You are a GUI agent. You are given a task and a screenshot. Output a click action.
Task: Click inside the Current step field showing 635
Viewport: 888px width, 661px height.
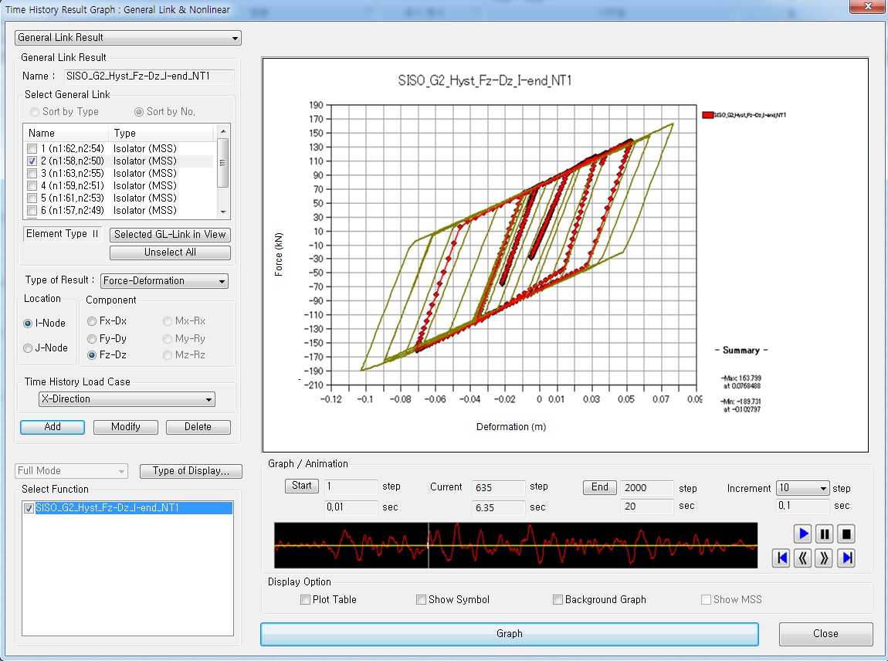(x=498, y=487)
